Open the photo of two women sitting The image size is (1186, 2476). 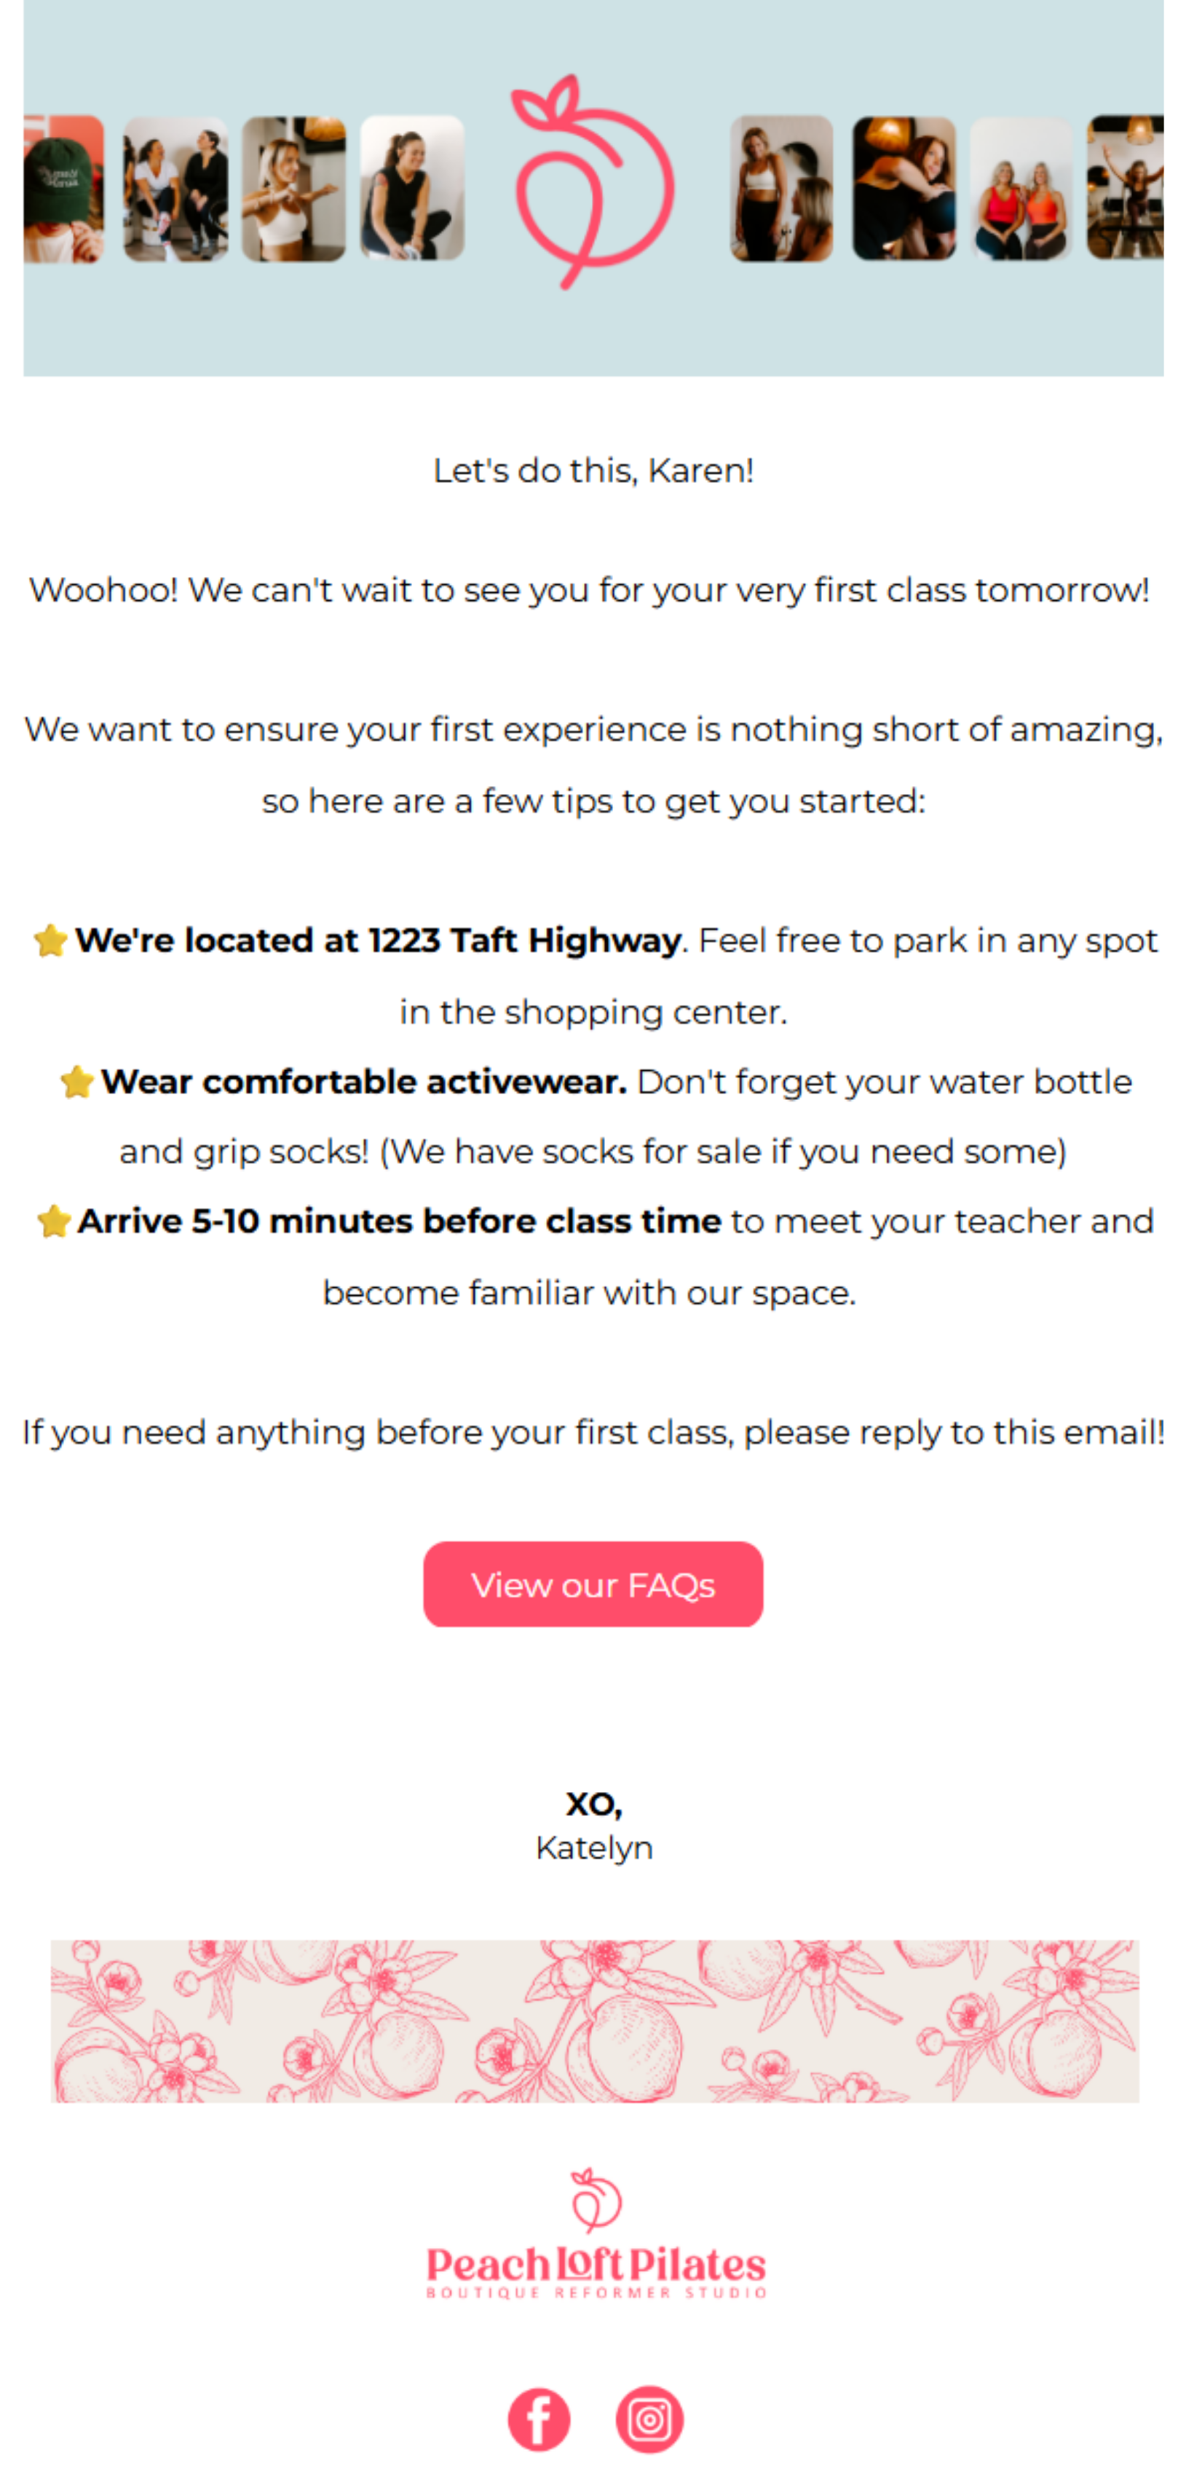click(x=175, y=189)
